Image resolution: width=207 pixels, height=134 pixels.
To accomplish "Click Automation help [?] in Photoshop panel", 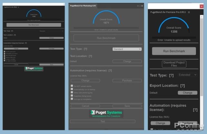I will (x=110, y=71).
